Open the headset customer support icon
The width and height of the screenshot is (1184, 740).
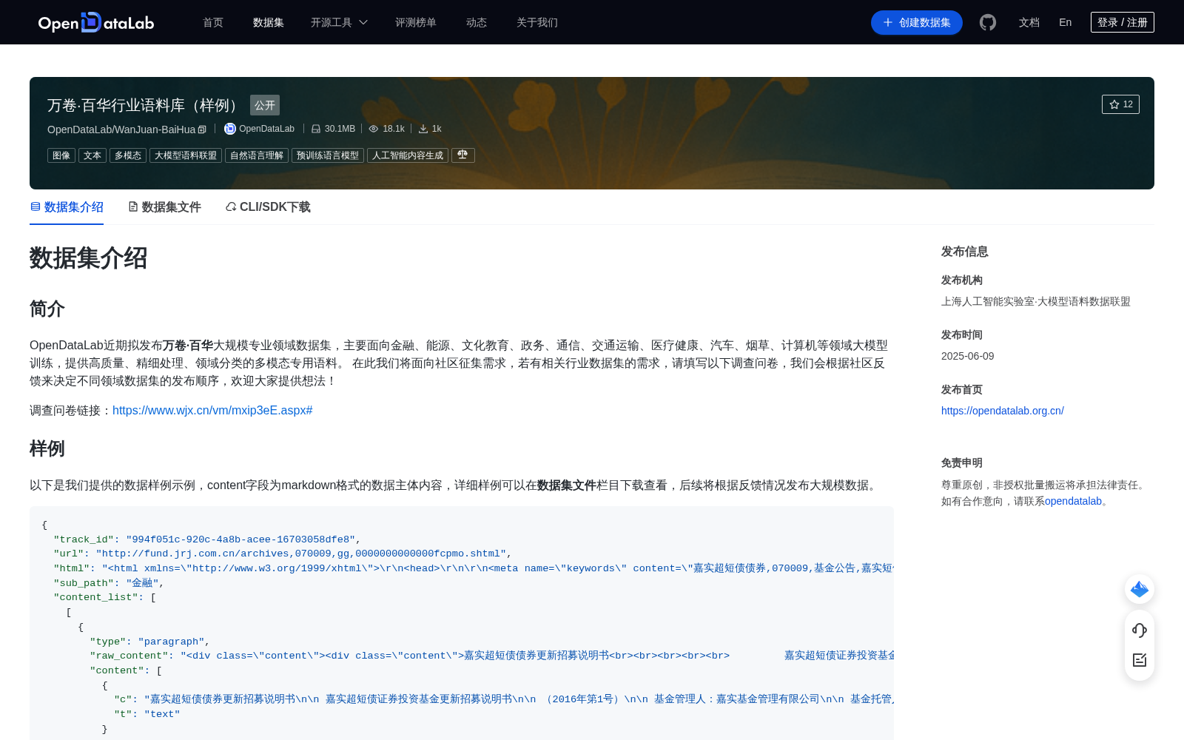click(x=1140, y=630)
